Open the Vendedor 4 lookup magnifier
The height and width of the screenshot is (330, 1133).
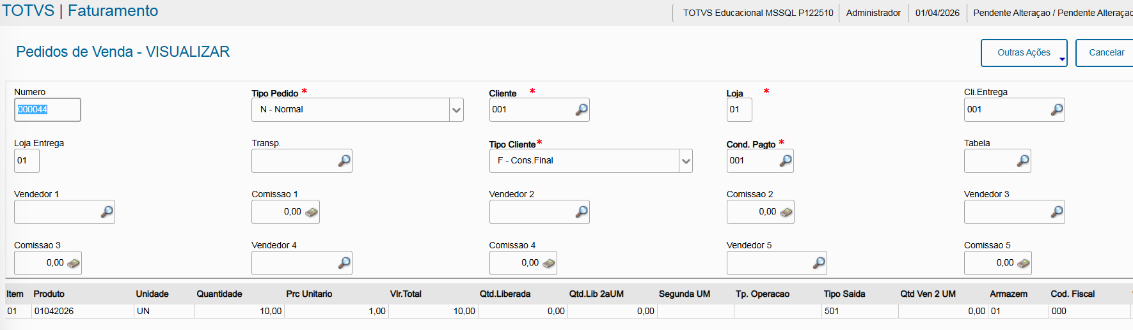(344, 263)
